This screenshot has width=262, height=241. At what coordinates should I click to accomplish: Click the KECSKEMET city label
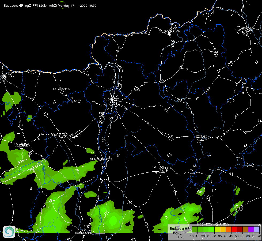coord(162,168)
